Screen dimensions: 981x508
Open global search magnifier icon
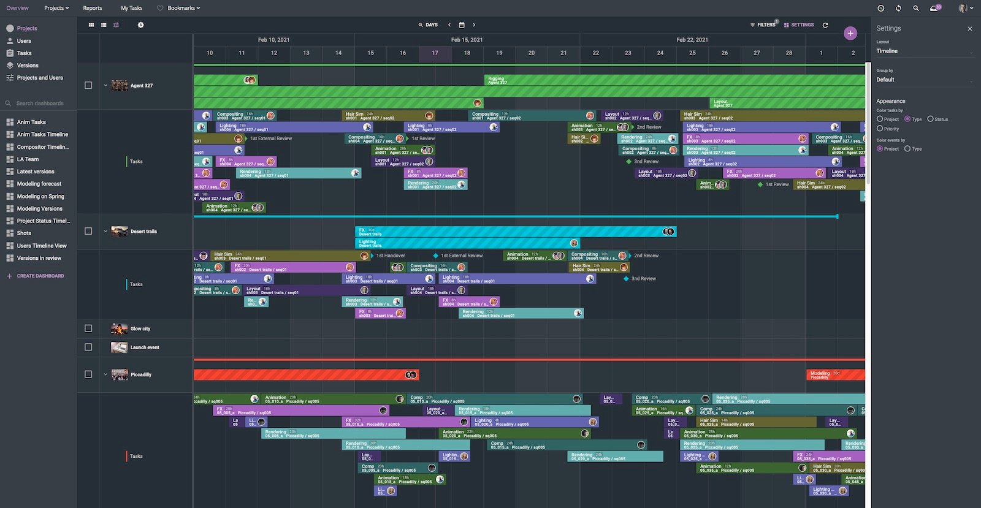tap(916, 8)
